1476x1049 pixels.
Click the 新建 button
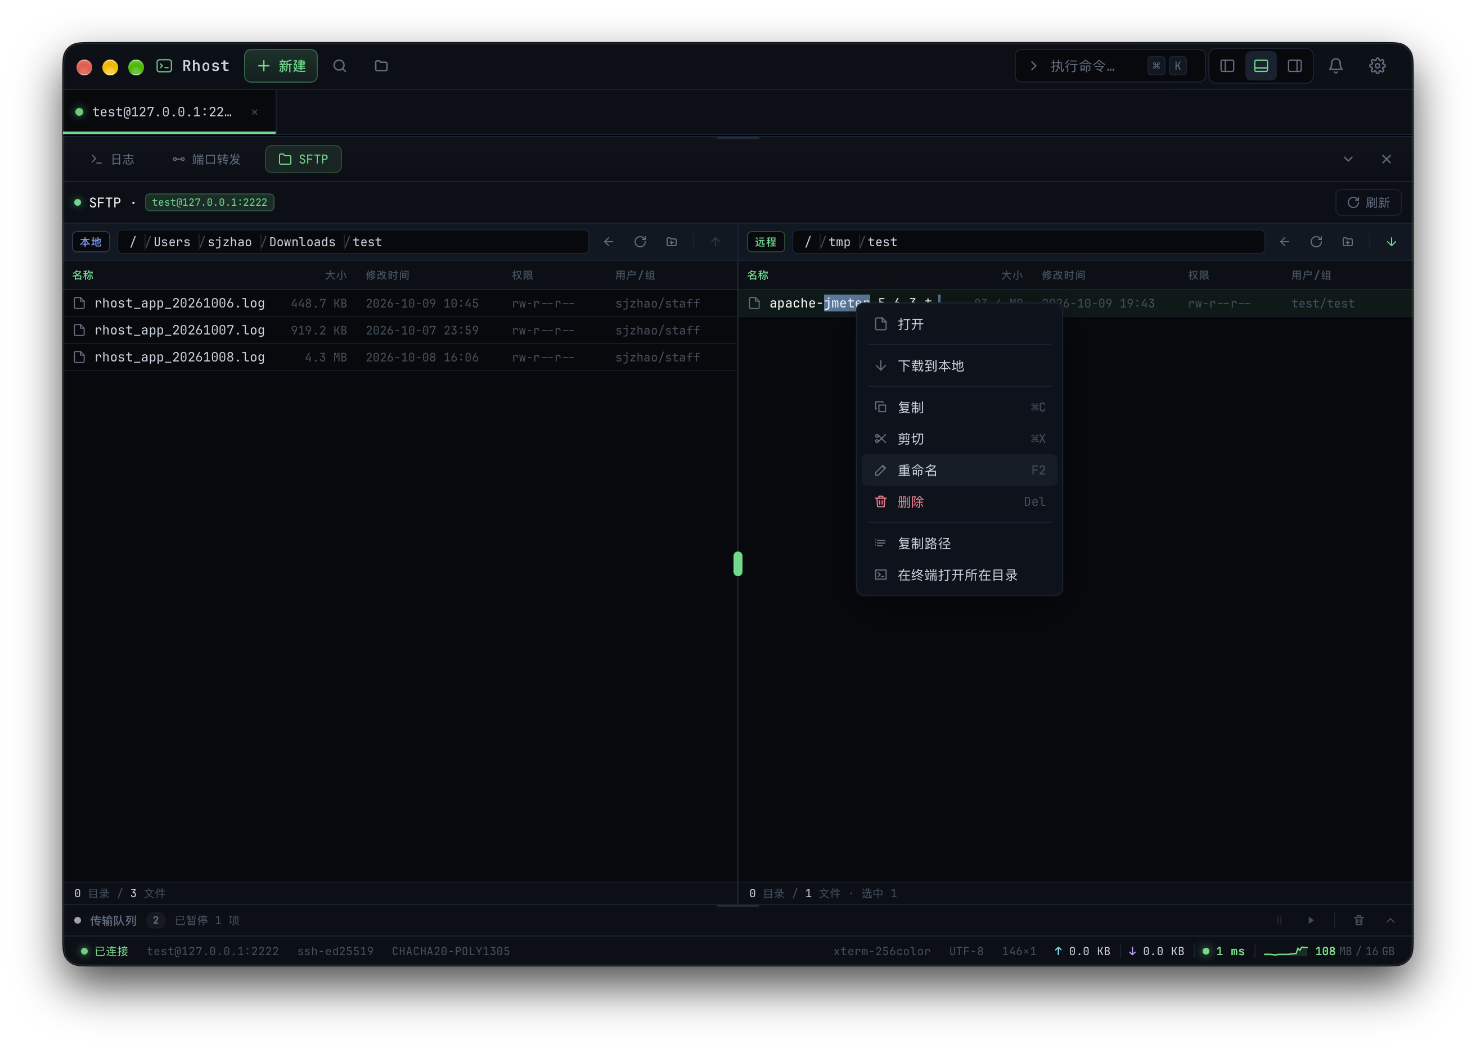(x=281, y=66)
